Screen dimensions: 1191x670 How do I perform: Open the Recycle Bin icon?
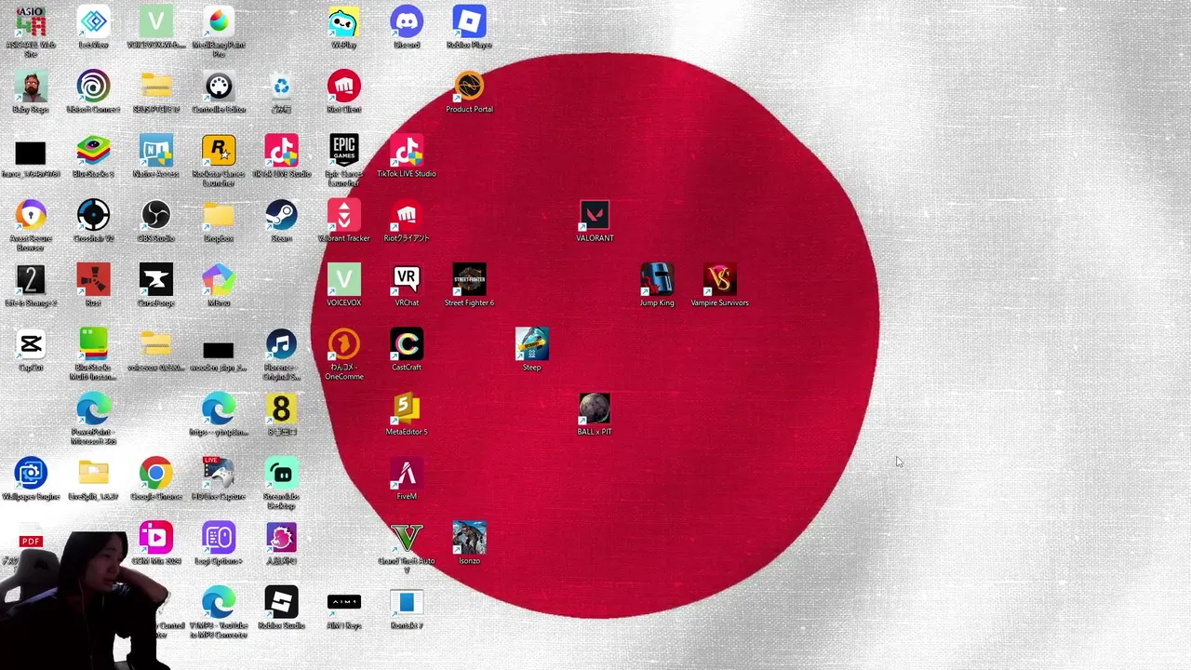pos(281,87)
